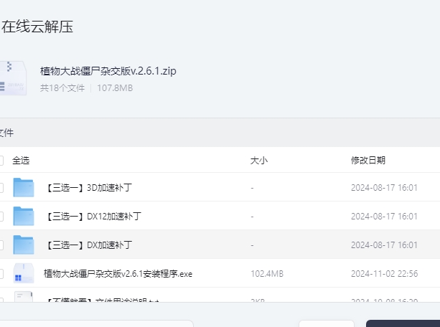Click the 修改日期 column header
This screenshot has width=440, height=327.
[x=368, y=161]
